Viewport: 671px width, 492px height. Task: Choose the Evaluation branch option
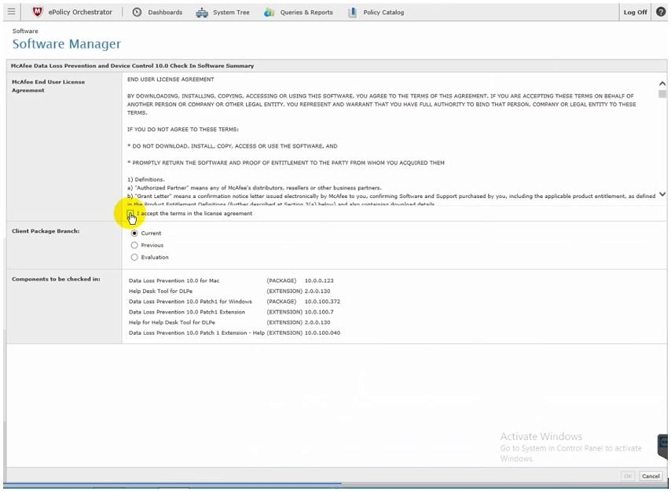point(134,257)
